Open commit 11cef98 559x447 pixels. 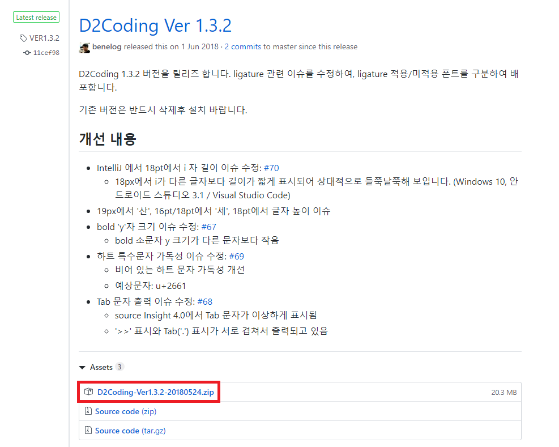click(x=46, y=53)
